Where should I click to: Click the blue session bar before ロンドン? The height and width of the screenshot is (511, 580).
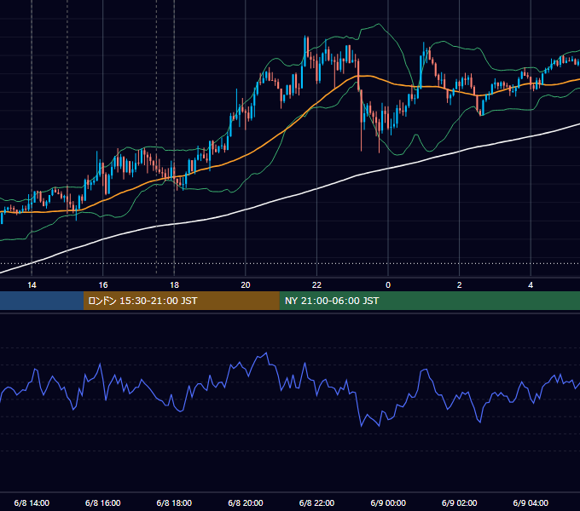[42, 301]
